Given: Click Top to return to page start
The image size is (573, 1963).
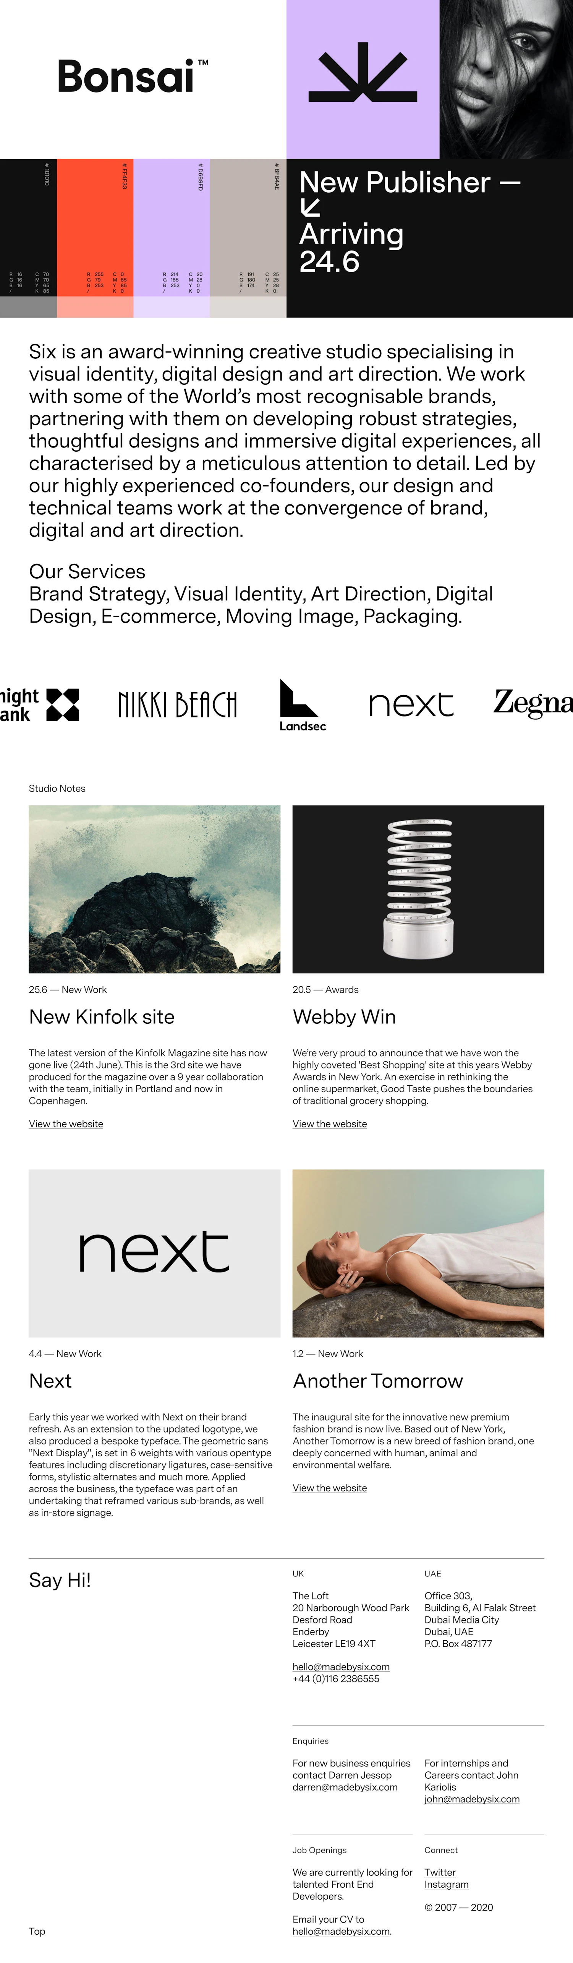Looking at the screenshot, I should (x=37, y=1931).
